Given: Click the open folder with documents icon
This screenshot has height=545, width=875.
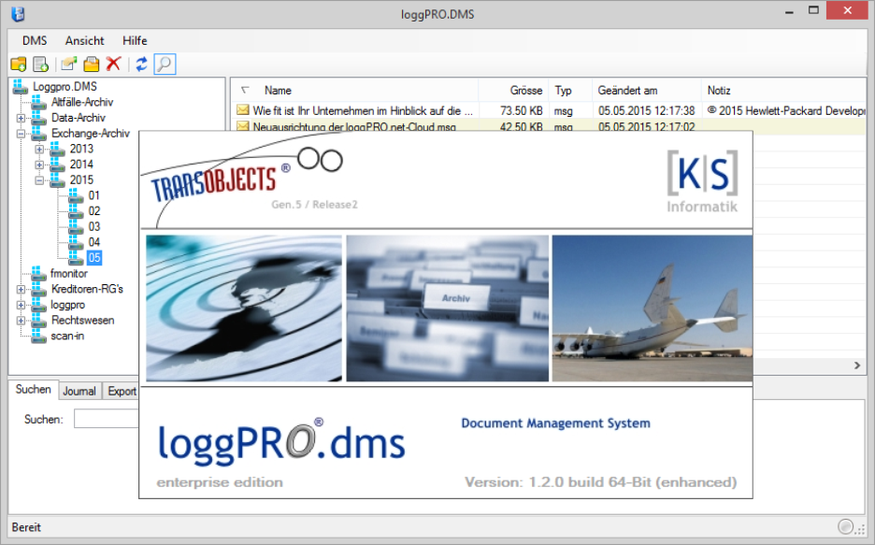Looking at the screenshot, I should point(92,65).
